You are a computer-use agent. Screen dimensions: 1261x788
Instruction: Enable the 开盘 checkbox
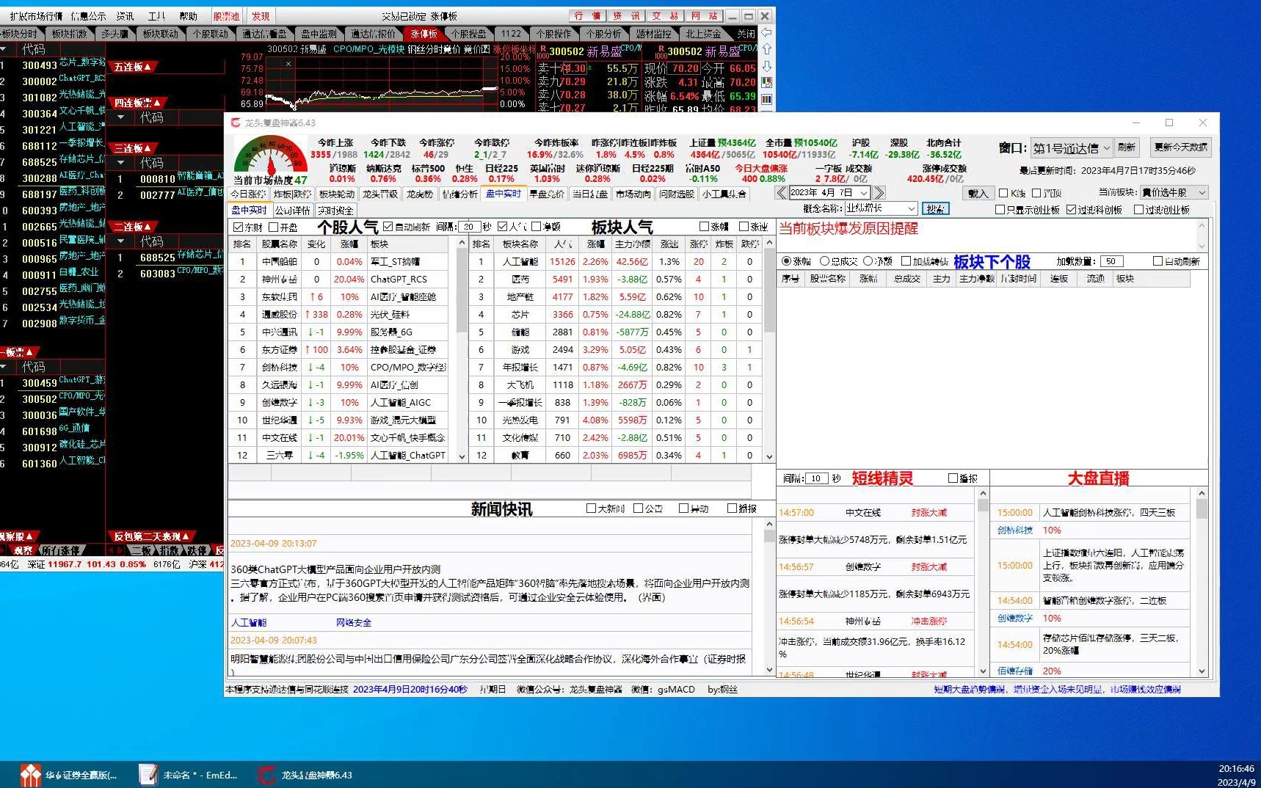[x=273, y=227]
